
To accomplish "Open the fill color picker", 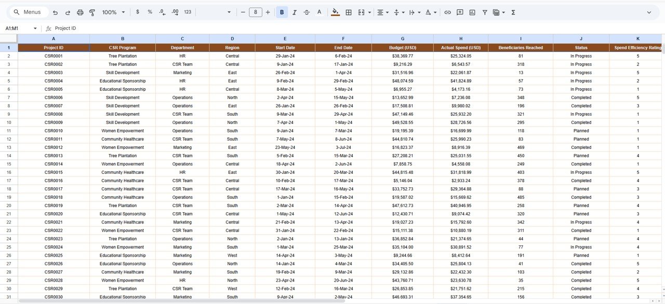I will pyautogui.click(x=335, y=12).
